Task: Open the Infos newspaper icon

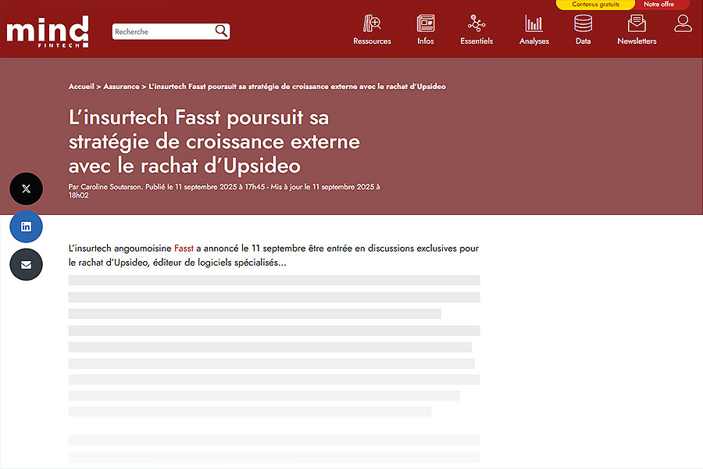Action: coord(426,23)
